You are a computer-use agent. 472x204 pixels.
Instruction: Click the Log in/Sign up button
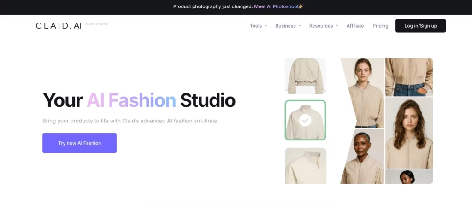420,26
